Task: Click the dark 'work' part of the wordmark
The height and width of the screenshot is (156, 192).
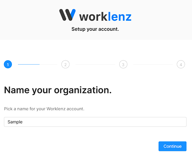Action: [x=93, y=16]
